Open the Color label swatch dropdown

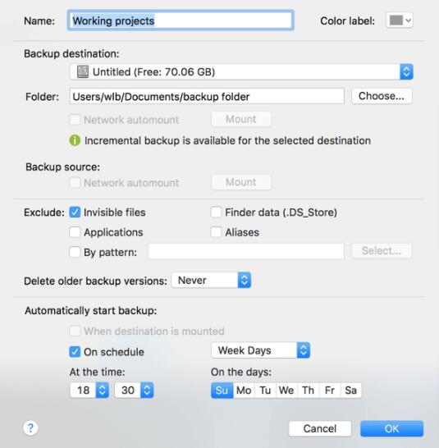pyautogui.click(x=400, y=21)
